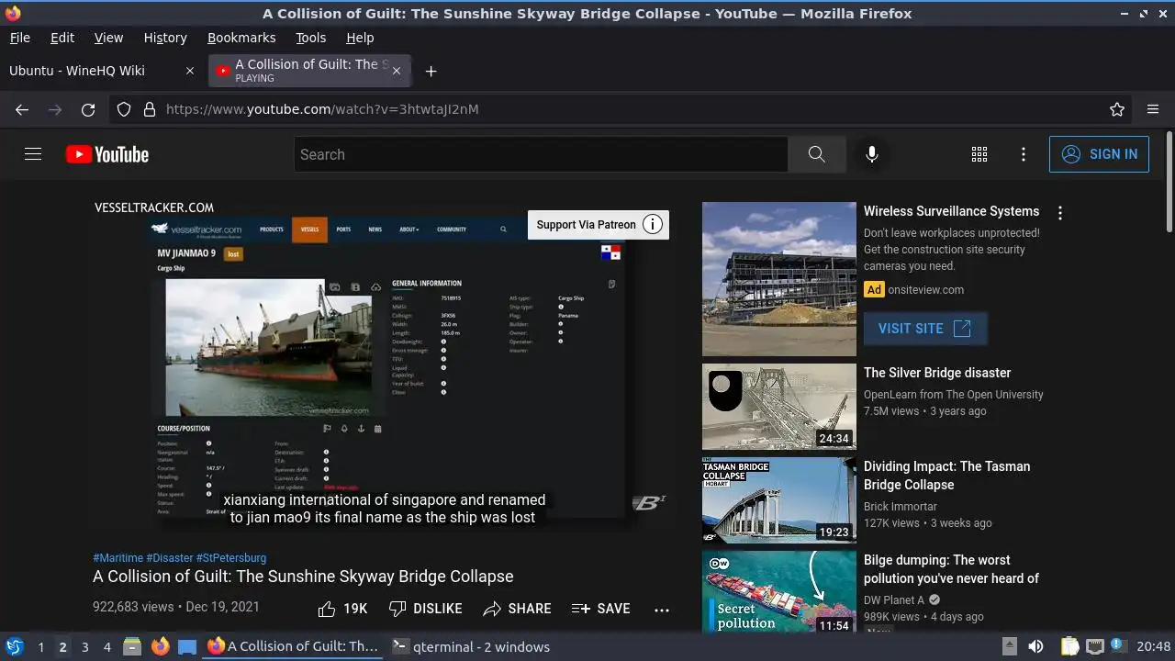1175x661 pixels.
Task: Open the YouTube apps grid
Action: [979, 154]
